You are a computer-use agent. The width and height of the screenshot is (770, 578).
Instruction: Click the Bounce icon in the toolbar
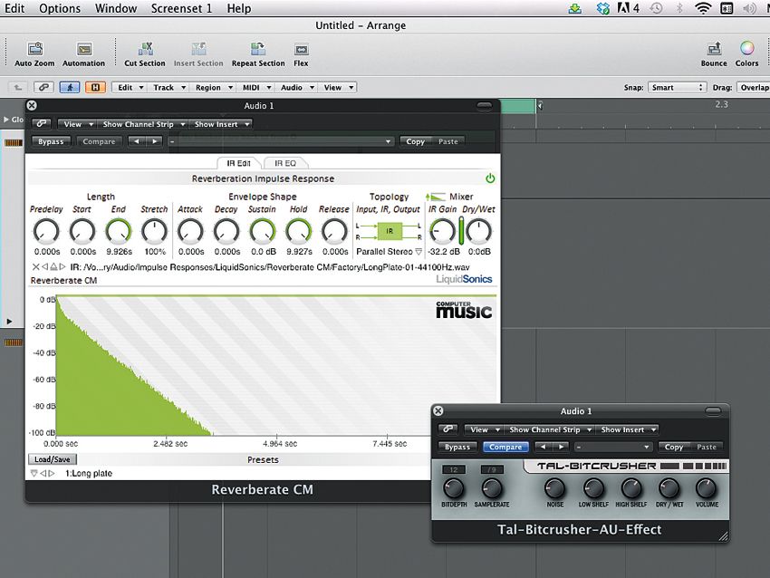[x=714, y=54]
